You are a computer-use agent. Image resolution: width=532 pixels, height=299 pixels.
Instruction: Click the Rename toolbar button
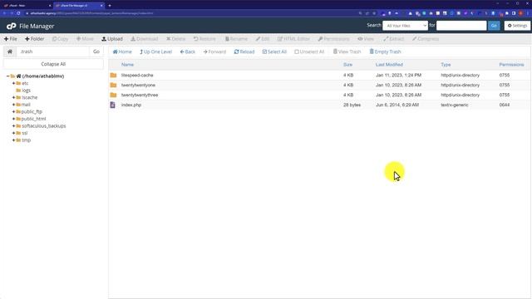pos(236,39)
